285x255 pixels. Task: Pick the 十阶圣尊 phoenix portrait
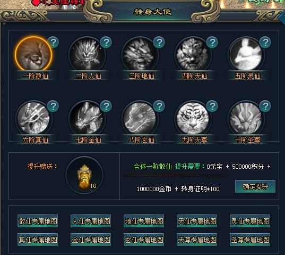point(246,118)
